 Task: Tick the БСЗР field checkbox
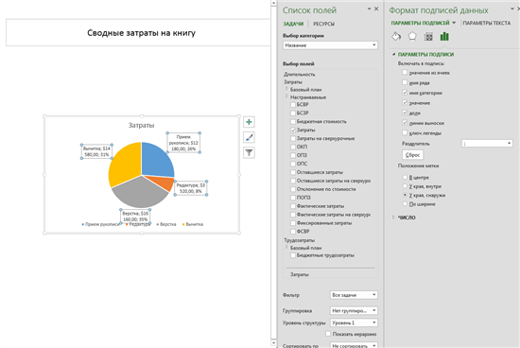pyautogui.click(x=293, y=113)
